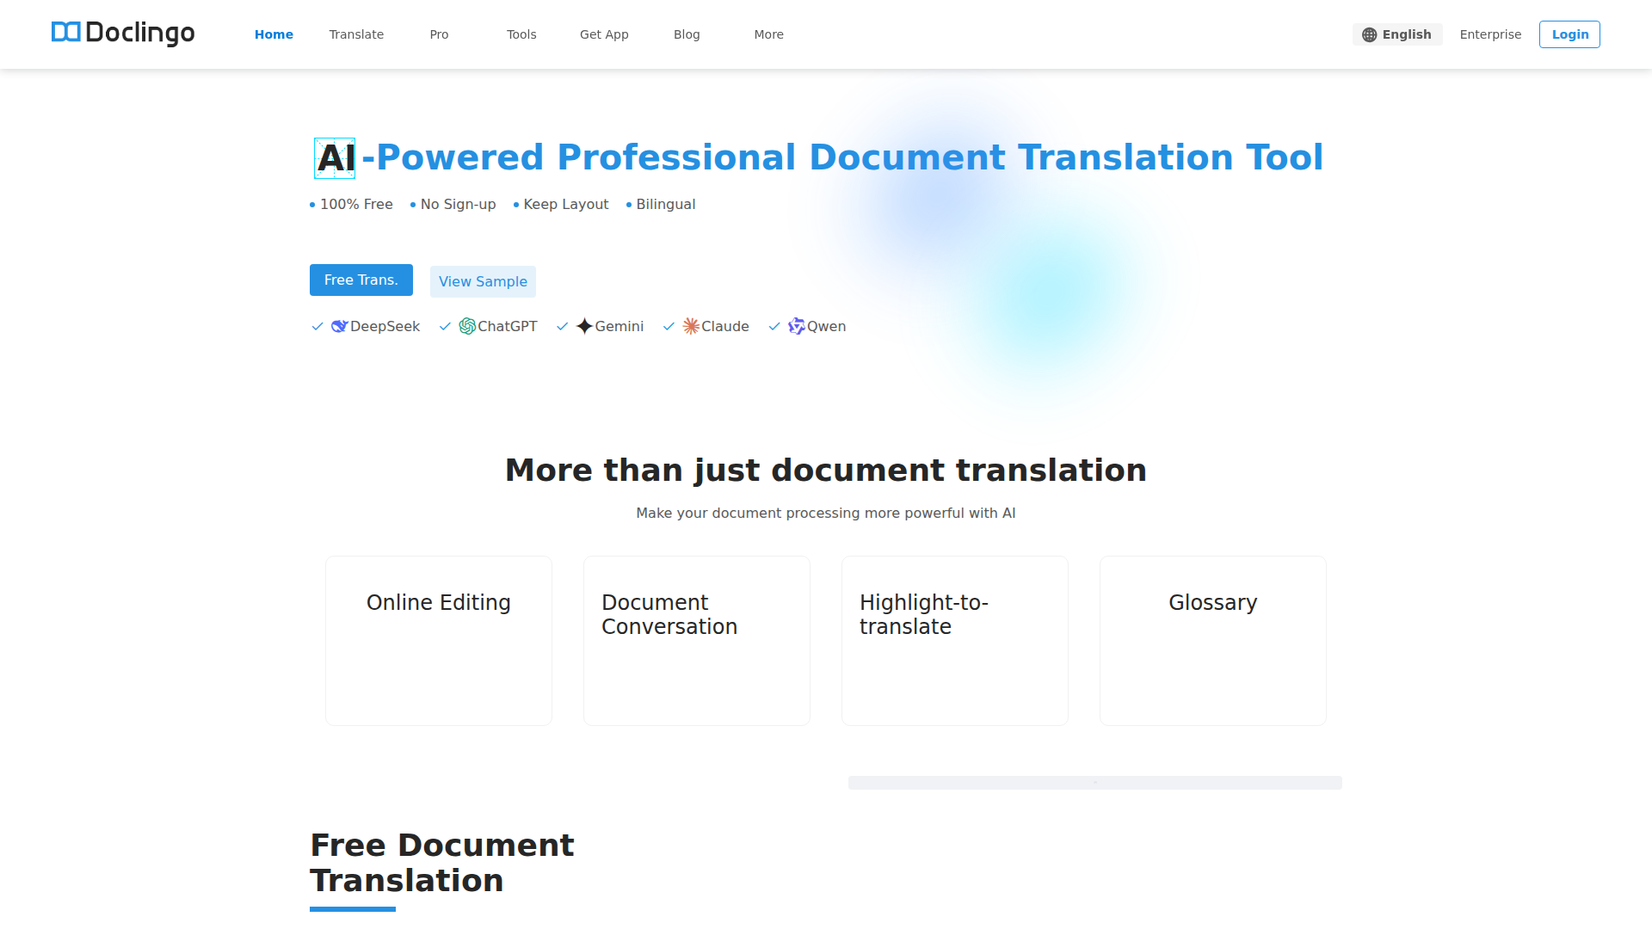The height and width of the screenshot is (929, 1652).
Task: Go to the Blog page
Action: point(687,34)
